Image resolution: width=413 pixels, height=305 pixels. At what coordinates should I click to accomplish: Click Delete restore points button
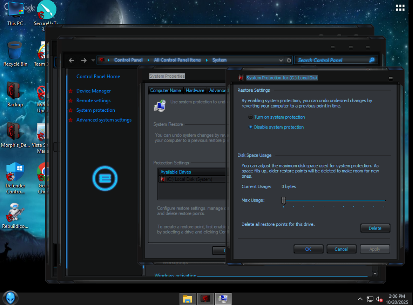point(375,228)
